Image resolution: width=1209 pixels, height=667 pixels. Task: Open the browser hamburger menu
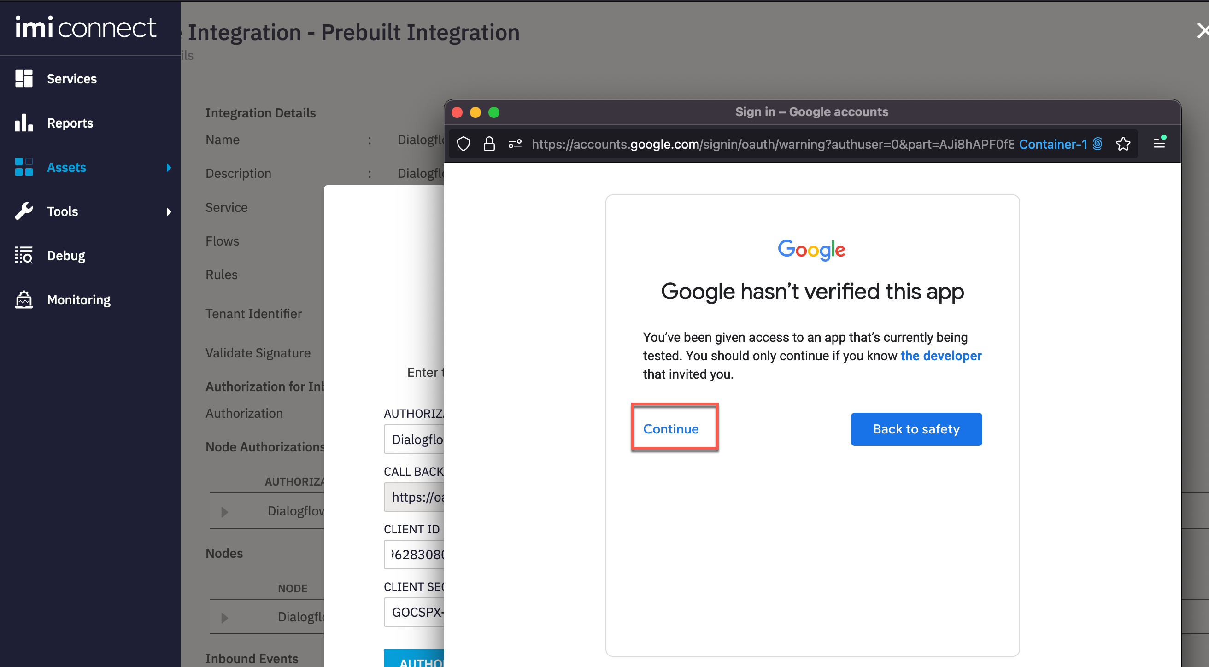click(1159, 143)
